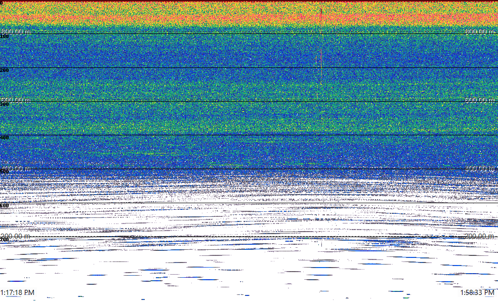Click the 200 range scale marker
Image resolution: width=498 pixels, height=301 pixels.
point(5,70)
